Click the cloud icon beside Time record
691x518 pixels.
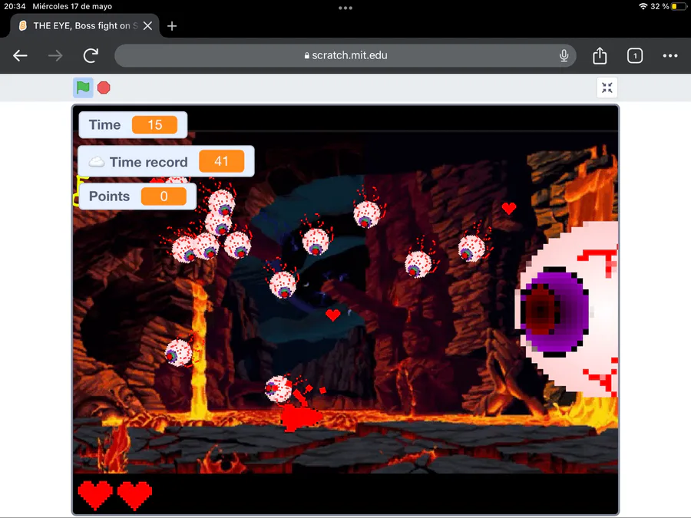[x=97, y=162]
